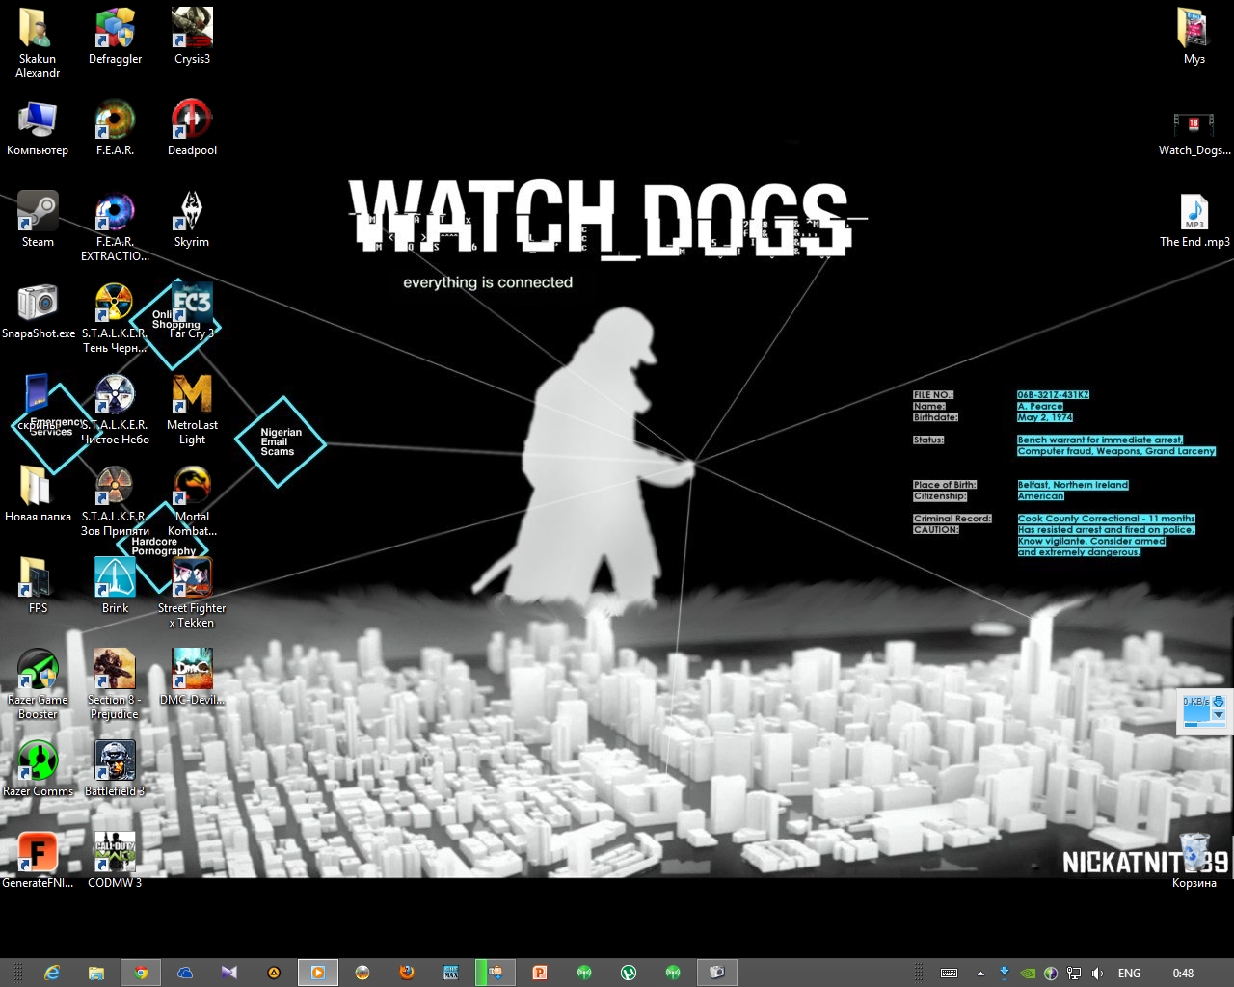Viewport: 1234px width, 987px height.
Task: Open the NVIDIA tray icon
Action: [1028, 974]
